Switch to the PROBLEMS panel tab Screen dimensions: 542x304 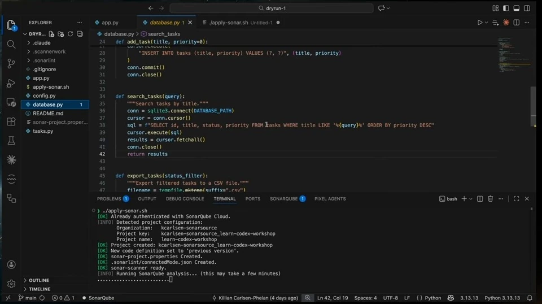tap(113, 199)
